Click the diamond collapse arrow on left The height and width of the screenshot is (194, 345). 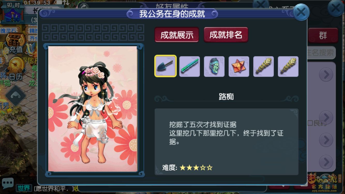(x=15, y=95)
